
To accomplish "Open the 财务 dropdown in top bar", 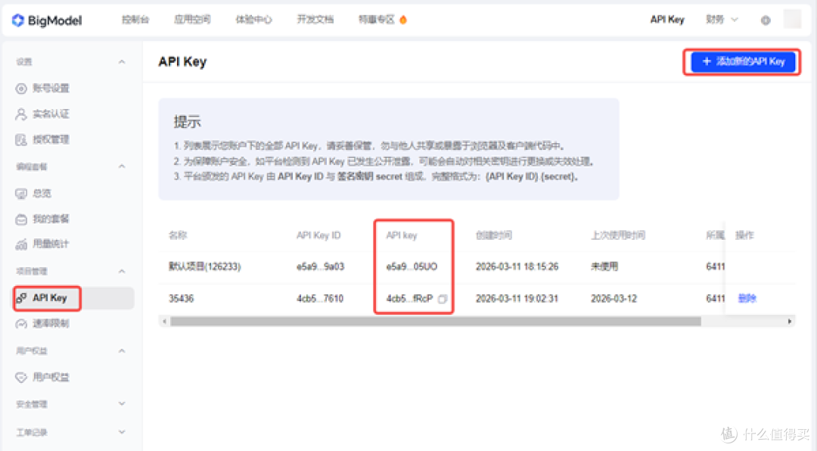I will [x=722, y=20].
